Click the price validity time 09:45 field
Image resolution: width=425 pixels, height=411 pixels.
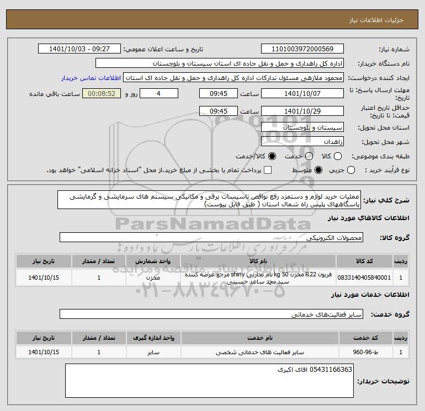pos(219,111)
